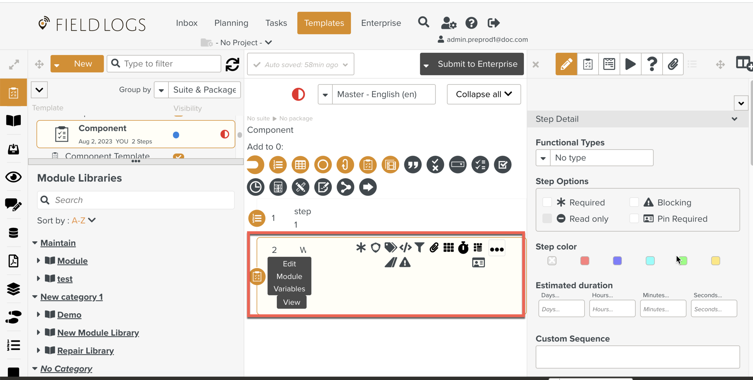Add a table step icon
The image size is (753, 380).
click(x=300, y=165)
